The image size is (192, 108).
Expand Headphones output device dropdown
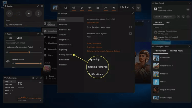[41, 47]
